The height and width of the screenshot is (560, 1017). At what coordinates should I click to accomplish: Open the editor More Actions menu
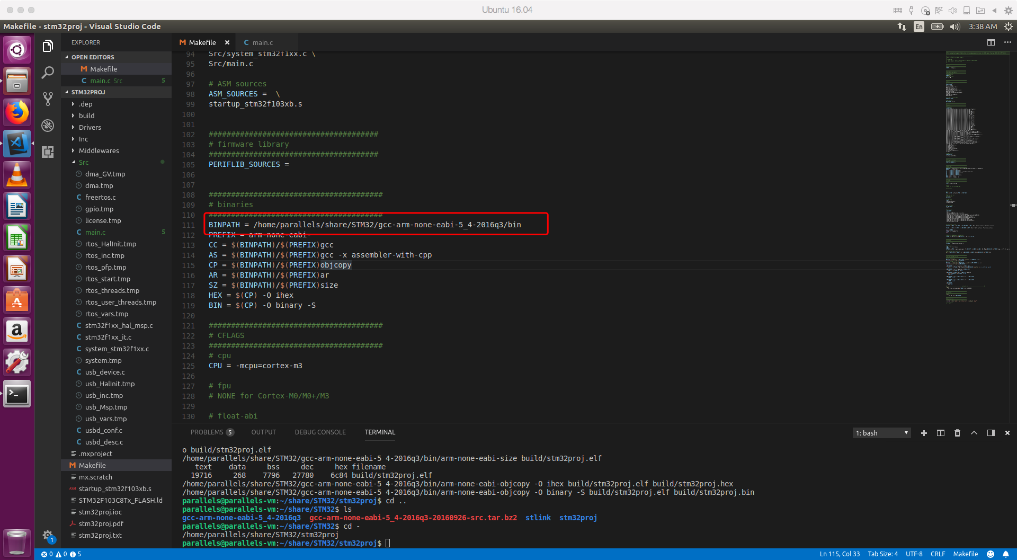coord(1007,42)
